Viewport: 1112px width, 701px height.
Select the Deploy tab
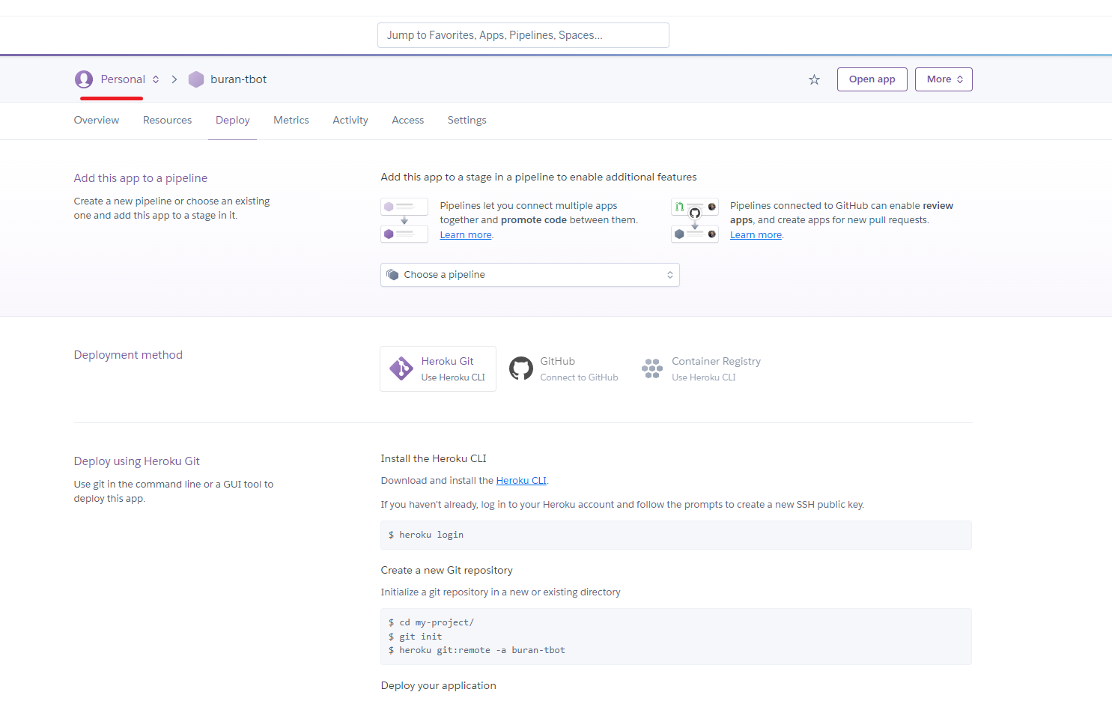pyautogui.click(x=233, y=120)
